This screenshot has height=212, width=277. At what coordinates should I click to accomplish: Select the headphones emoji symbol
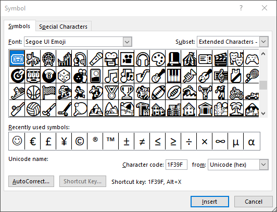pos(142,58)
